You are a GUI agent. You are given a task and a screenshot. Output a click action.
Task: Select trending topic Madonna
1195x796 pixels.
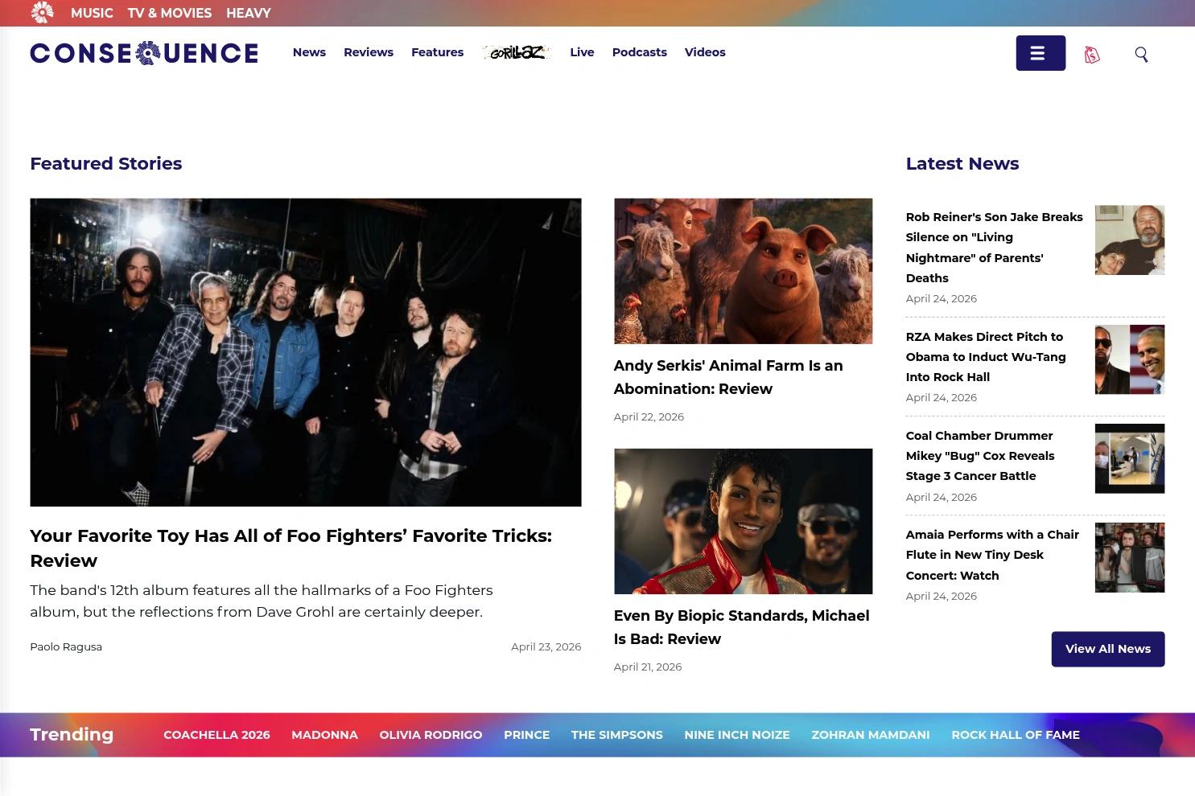click(x=324, y=735)
